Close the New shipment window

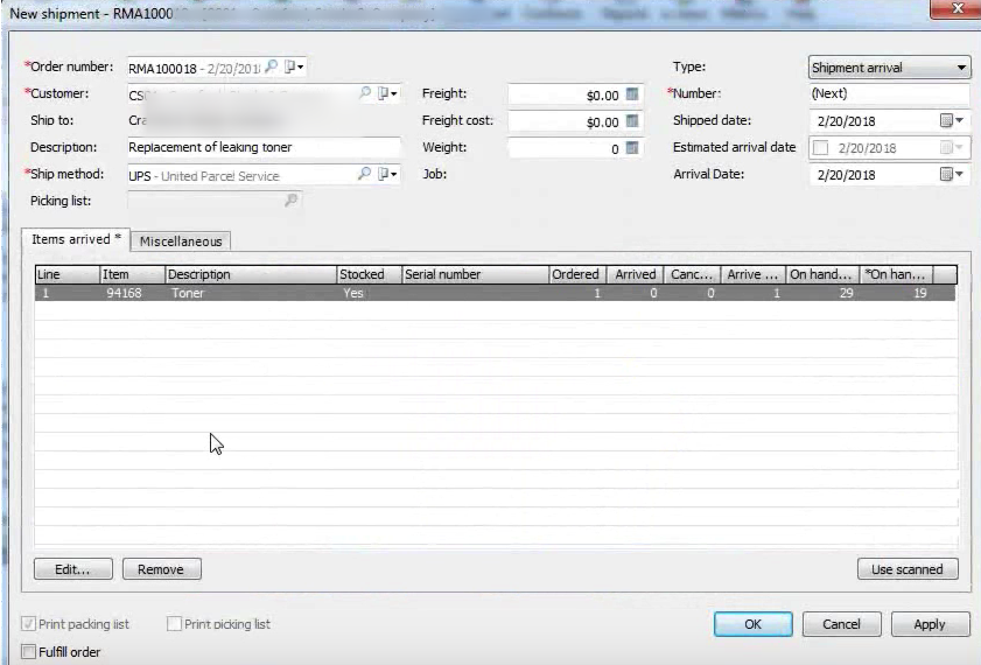(x=957, y=8)
